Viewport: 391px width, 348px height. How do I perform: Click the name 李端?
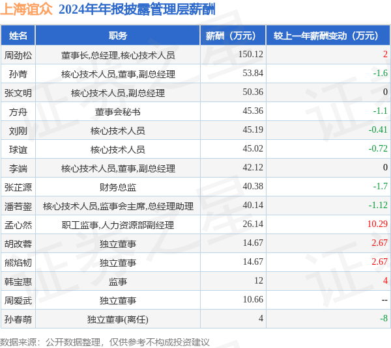coord(18,168)
